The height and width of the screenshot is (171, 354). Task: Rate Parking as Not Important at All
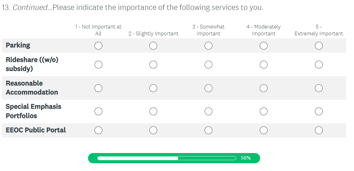coord(98,46)
